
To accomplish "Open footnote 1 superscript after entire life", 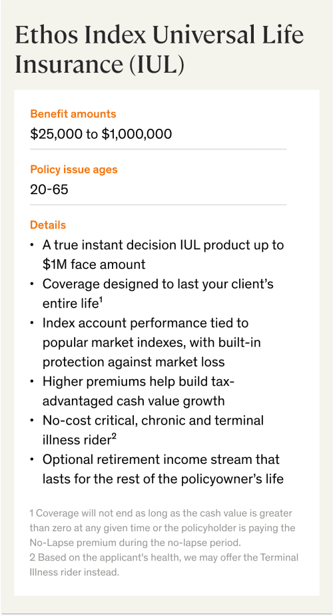I will 101,300.
